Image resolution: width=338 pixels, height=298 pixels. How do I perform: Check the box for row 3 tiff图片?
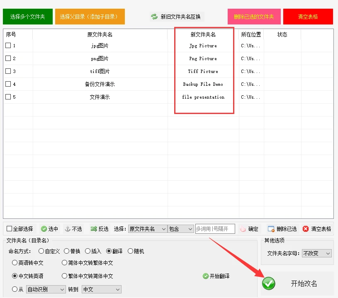pyautogui.click(x=8, y=71)
